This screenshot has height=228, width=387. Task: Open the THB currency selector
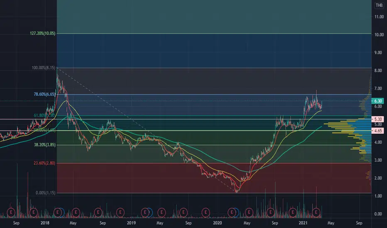378,5
